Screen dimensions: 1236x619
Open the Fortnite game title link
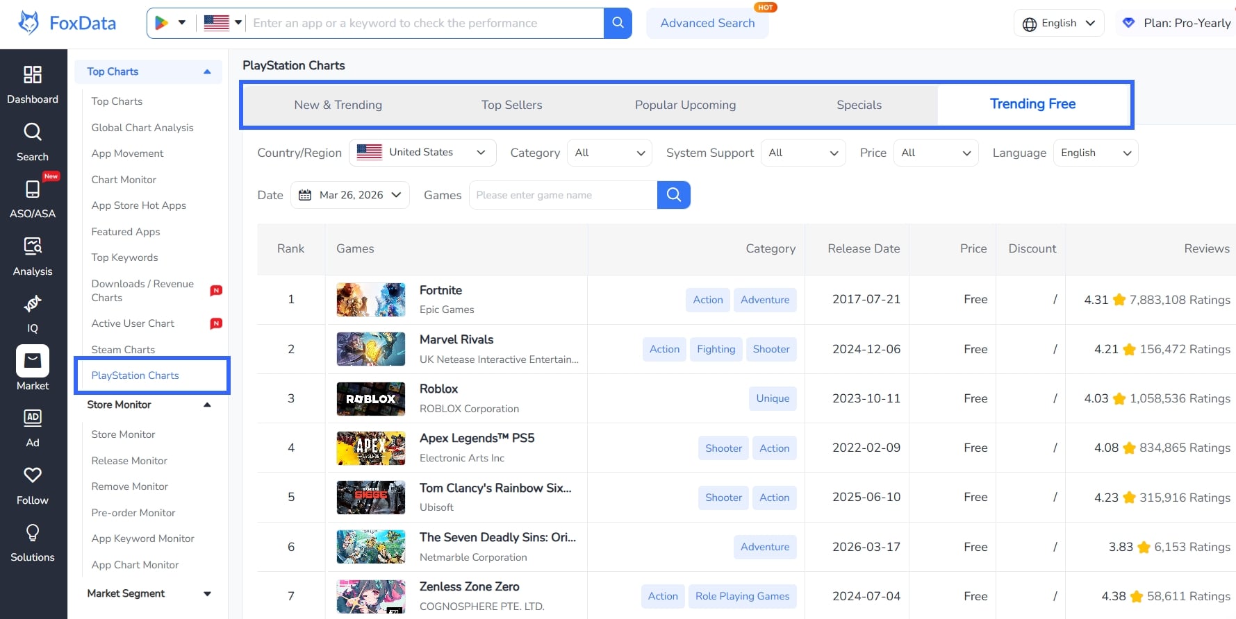(440, 290)
